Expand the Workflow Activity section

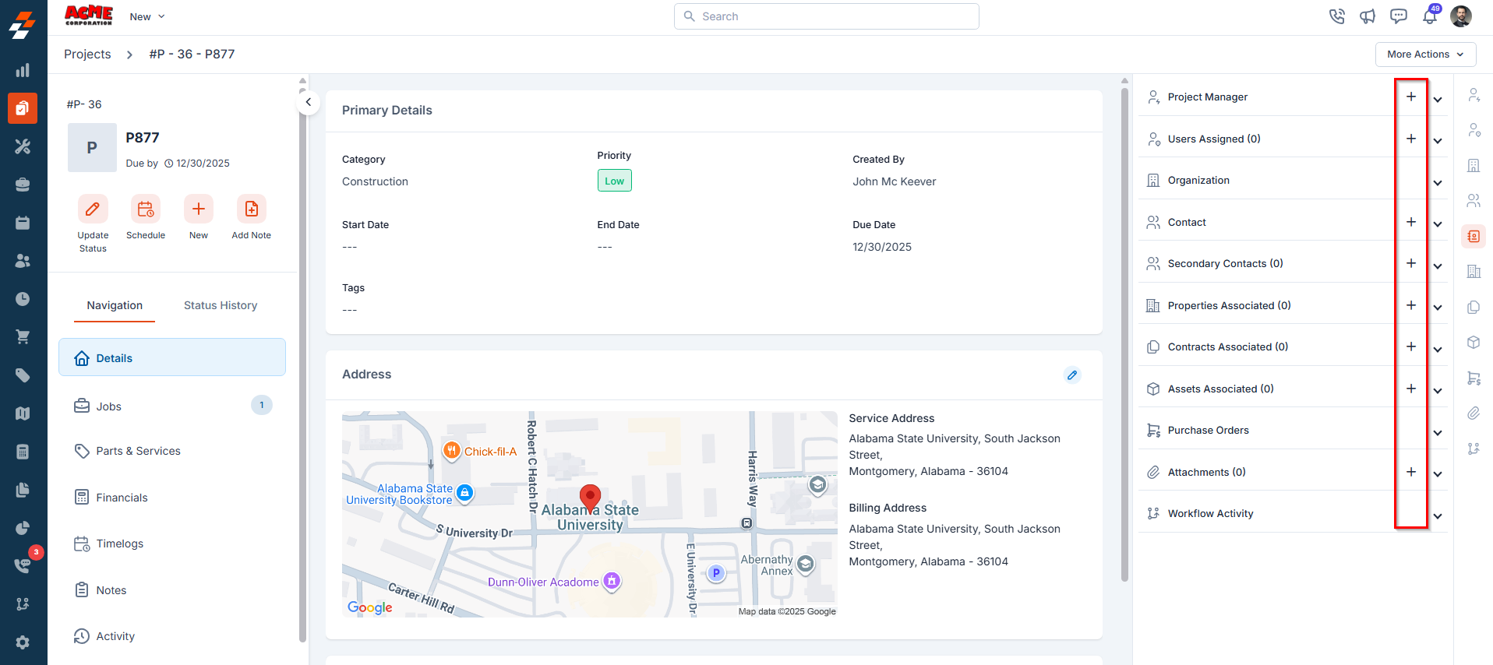pos(1438,516)
